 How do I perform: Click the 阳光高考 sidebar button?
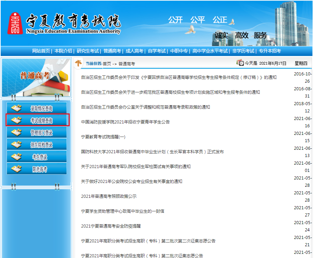click(37, 169)
